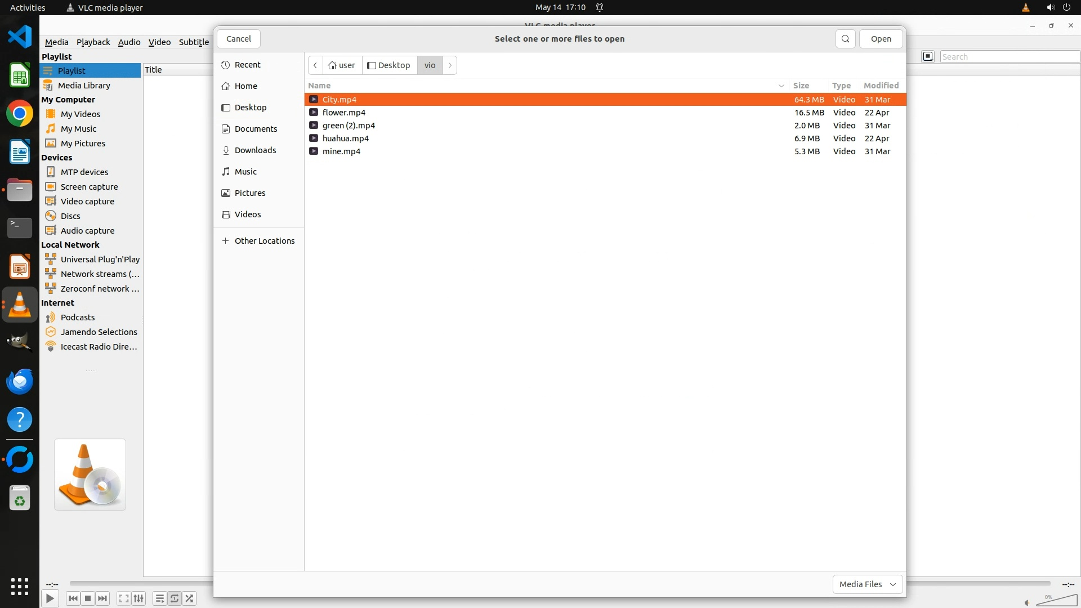
Task: Toggle the shuffle/random playback button
Action: point(190,598)
